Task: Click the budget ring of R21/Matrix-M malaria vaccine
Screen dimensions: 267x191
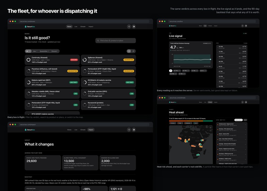Action: coord(85,82)
